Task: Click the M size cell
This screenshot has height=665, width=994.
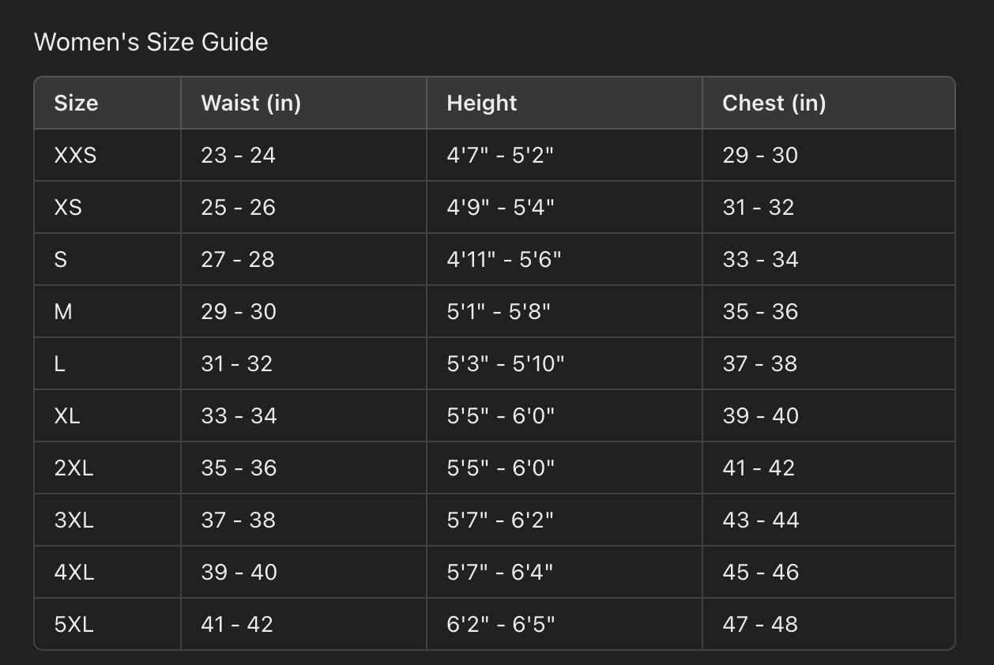Action: pyautogui.click(x=63, y=311)
